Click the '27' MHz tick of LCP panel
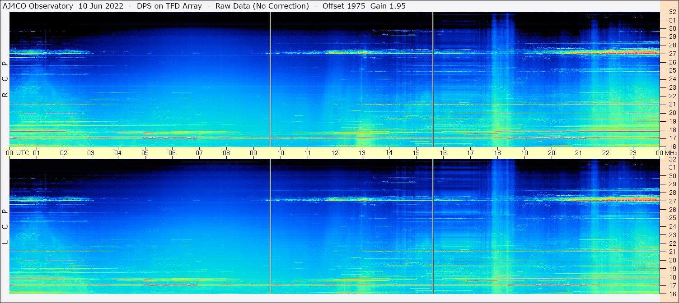This screenshot has width=679, height=303. tap(672, 201)
